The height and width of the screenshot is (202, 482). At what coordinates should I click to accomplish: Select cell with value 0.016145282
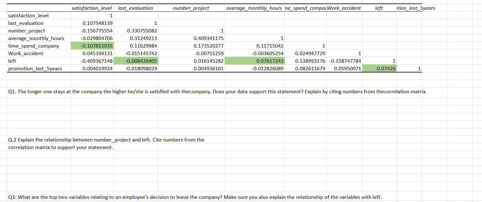[x=191, y=61]
